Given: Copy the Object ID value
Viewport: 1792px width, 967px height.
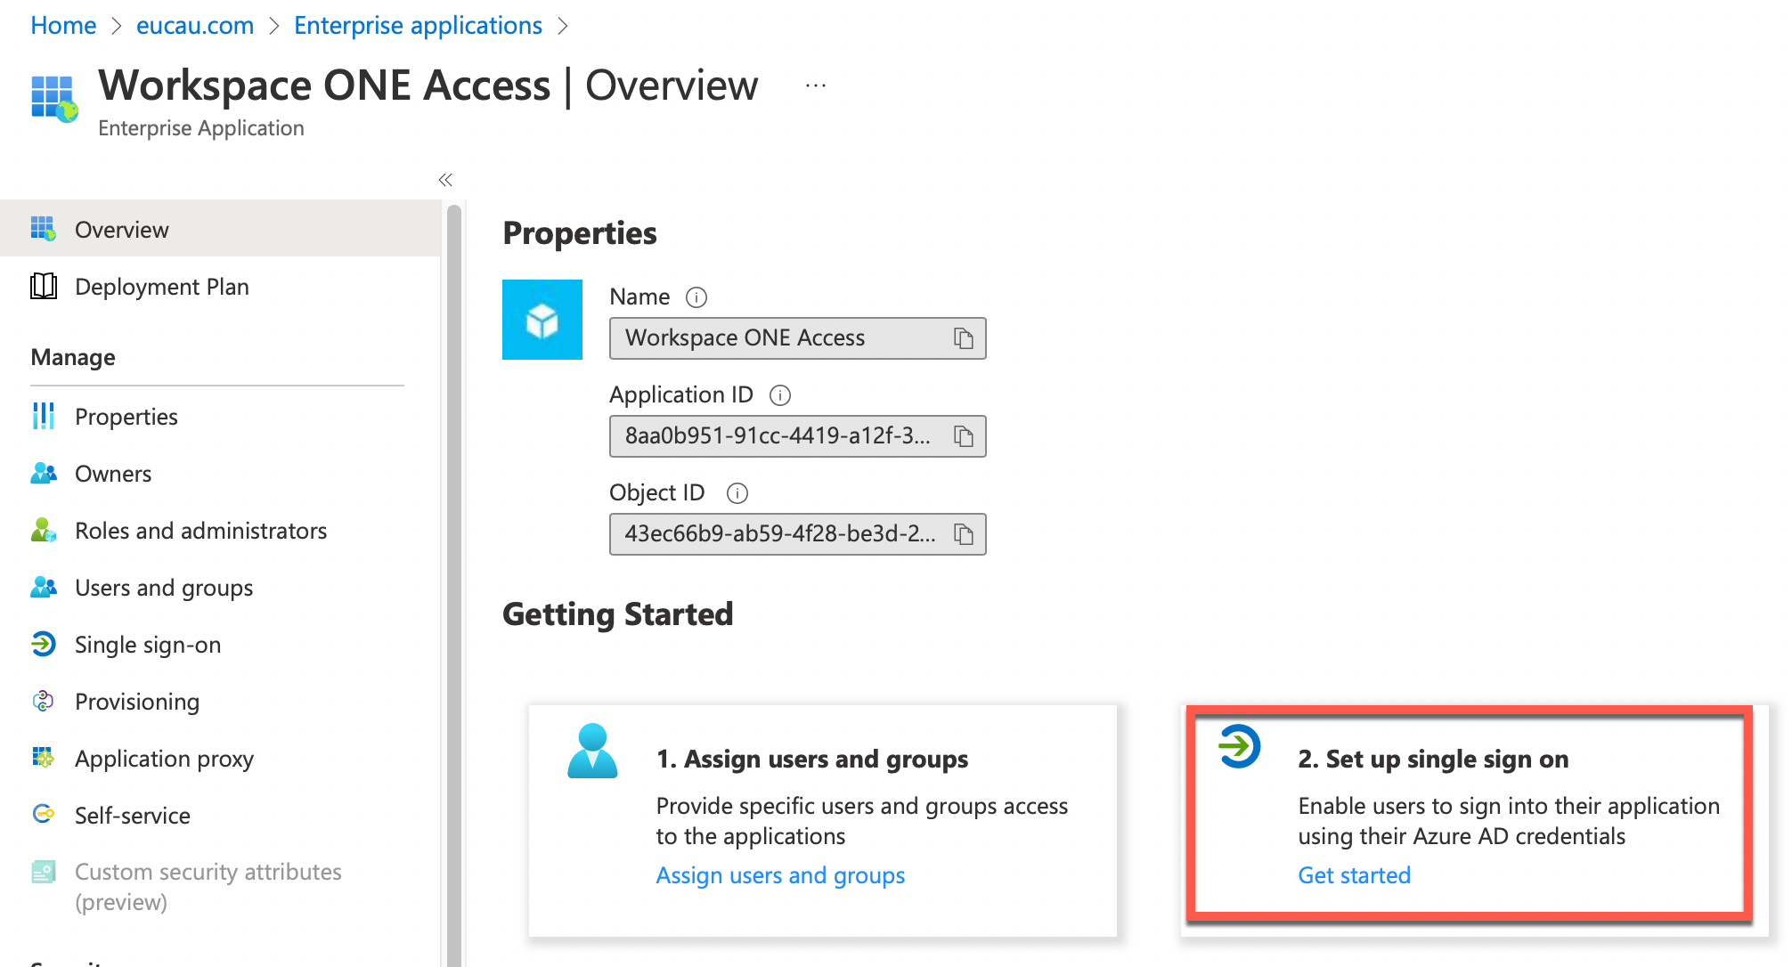Looking at the screenshot, I should (963, 534).
